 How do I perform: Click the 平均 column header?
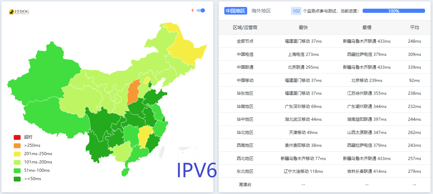pyautogui.click(x=414, y=27)
